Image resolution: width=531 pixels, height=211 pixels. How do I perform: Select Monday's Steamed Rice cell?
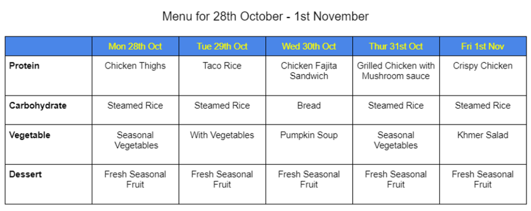click(135, 106)
